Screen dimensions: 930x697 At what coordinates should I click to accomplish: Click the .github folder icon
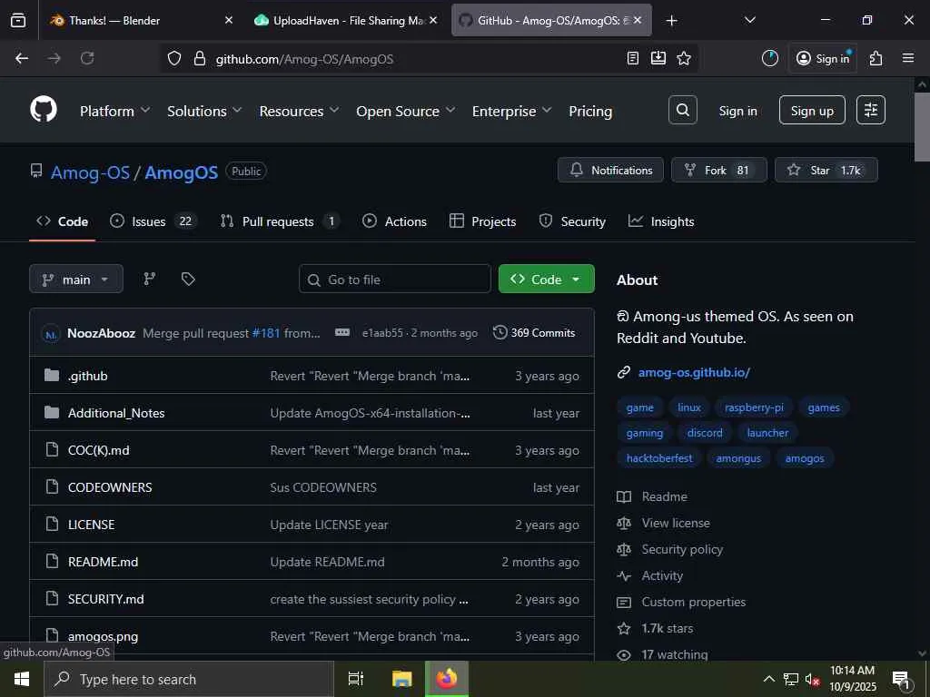52,375
